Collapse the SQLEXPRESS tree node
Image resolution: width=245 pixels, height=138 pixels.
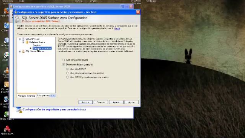coord(20,39)
